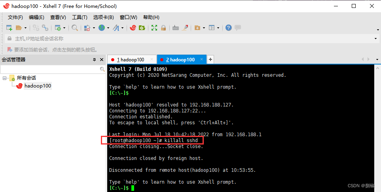Click the keyboard key-mapping icon
381x192 pixels.
pyautogui.click(x=176, y=28)
